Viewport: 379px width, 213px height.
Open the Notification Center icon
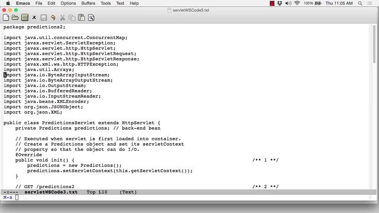point(370,3)
